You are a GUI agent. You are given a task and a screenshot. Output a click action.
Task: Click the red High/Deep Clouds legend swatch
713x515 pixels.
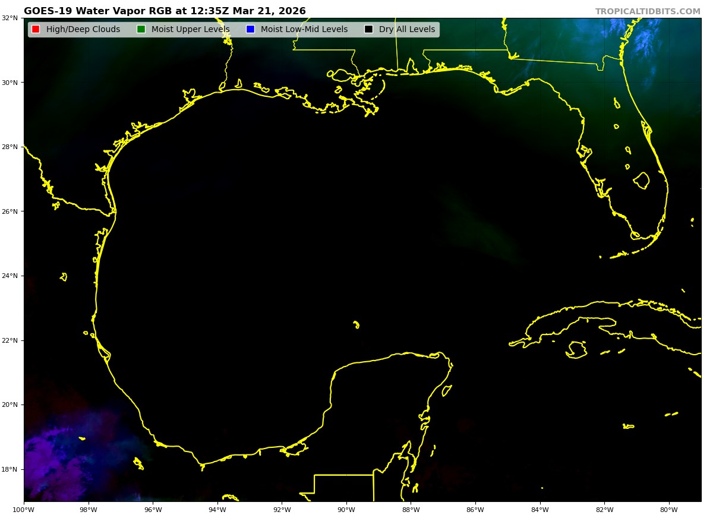pyautogui.click(x=36, y=29)
